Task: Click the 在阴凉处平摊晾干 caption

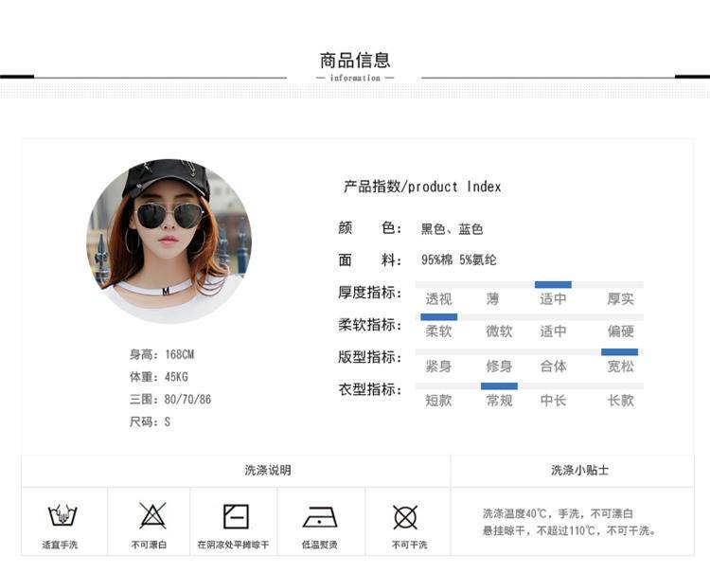Action: tap(233, 545)
